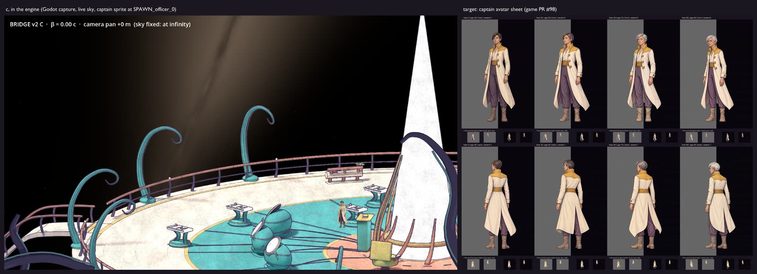The width and height of the screenshot is (757, 274).
Task: Click the 'Year 20 | age 50 | back | variant 1' label
Action: [x=550, y=145]
